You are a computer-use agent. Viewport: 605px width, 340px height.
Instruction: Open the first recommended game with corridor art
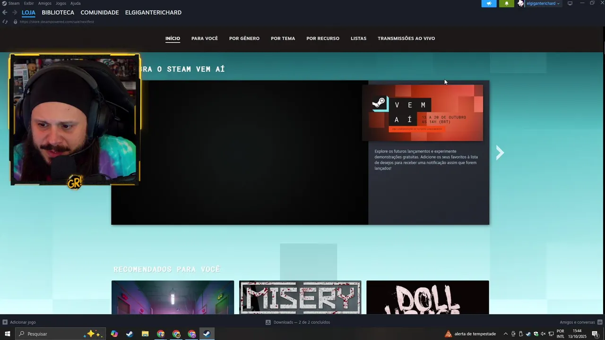pos(173,297)
